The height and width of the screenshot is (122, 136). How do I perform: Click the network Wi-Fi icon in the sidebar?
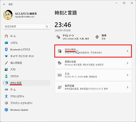pyautogui.click(x=6, y=56)
